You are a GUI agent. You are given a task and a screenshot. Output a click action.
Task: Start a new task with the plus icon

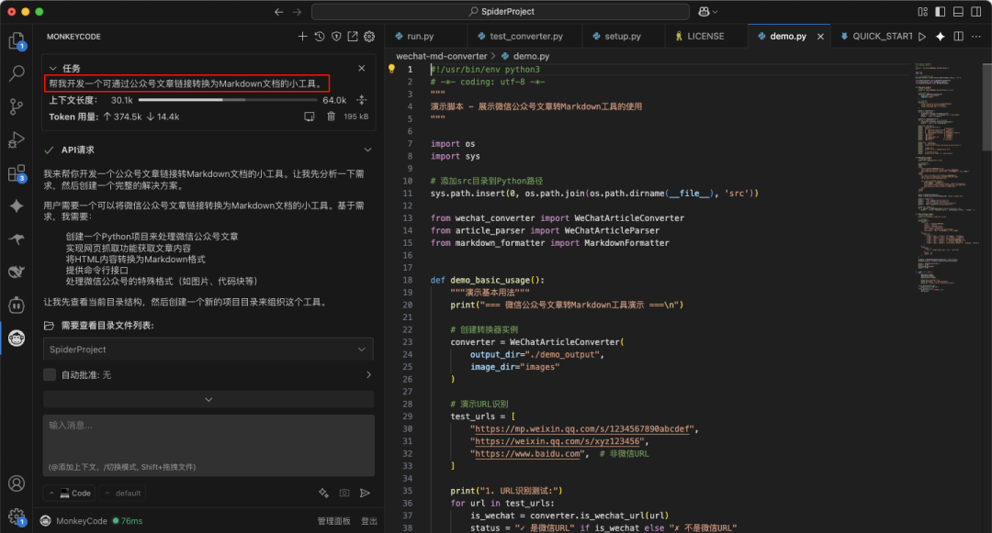click(302, 37)
